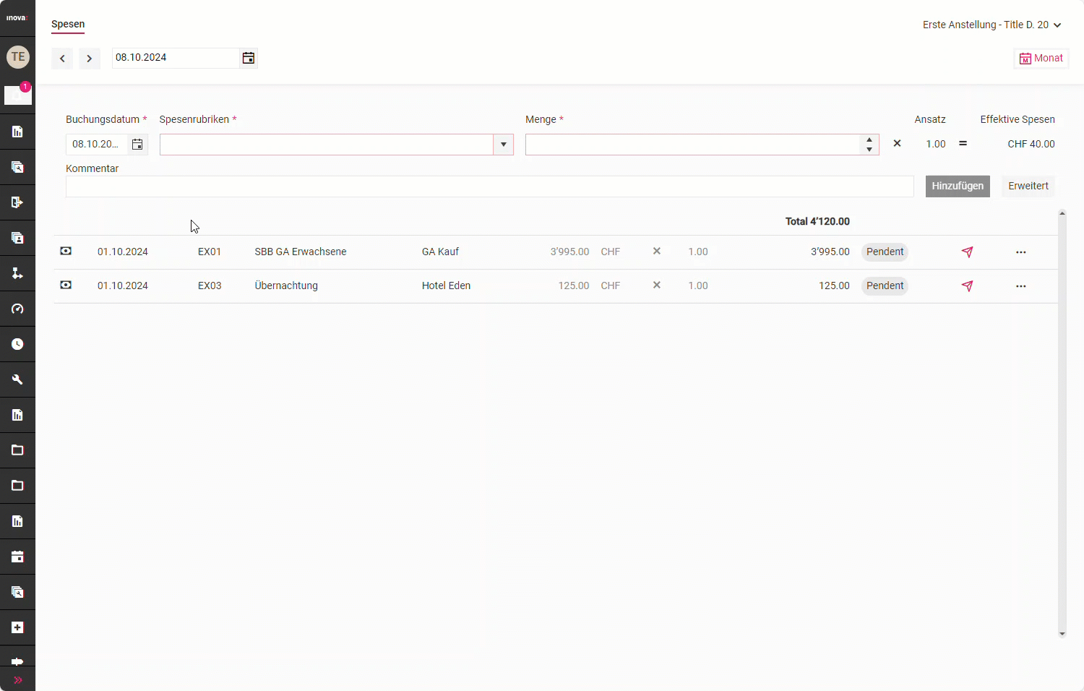Screen dimensions: 1084x691
Task: Click the TE user avatar
Action: click(17, 57)
